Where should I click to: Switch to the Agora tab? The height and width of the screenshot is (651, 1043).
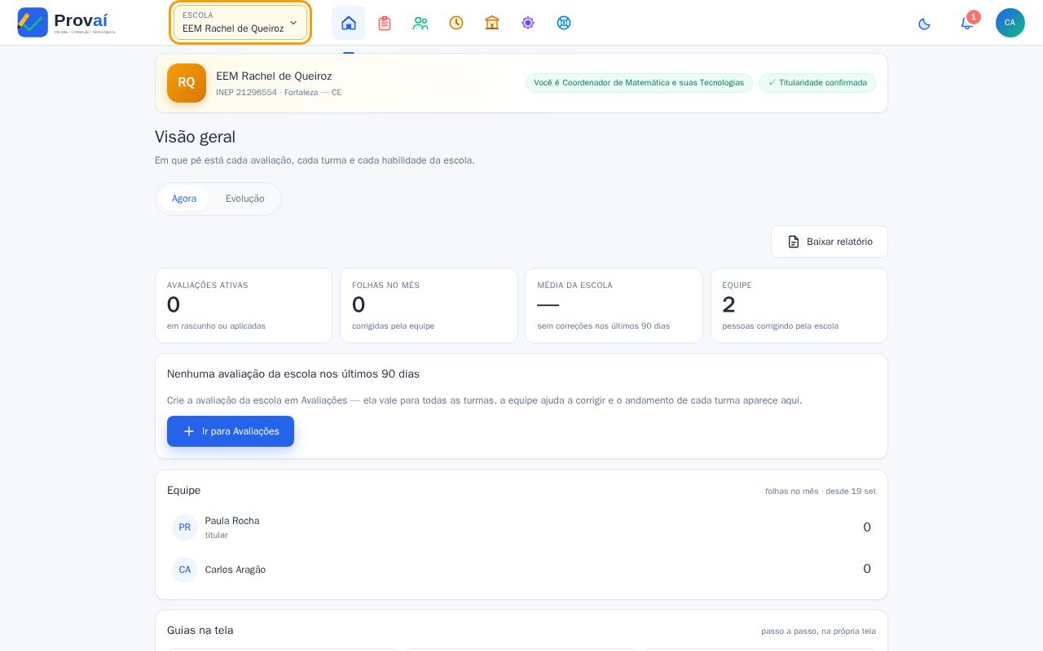pyautogui.click(x=184, y=199)
